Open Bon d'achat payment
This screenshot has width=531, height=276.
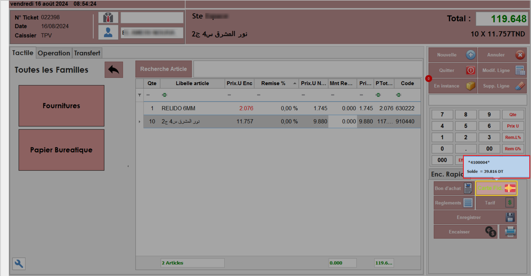click(454, 188)
